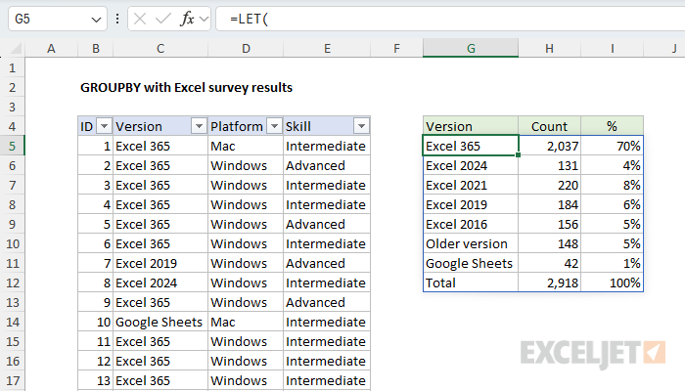The height and width of the screenshot is (391, 685).
Task: Click the count cell '184'
Action: coord(550,205)
